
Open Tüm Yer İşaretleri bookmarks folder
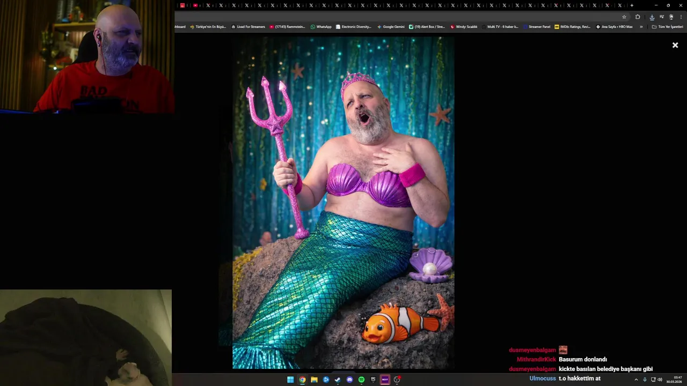pos(667,26)
